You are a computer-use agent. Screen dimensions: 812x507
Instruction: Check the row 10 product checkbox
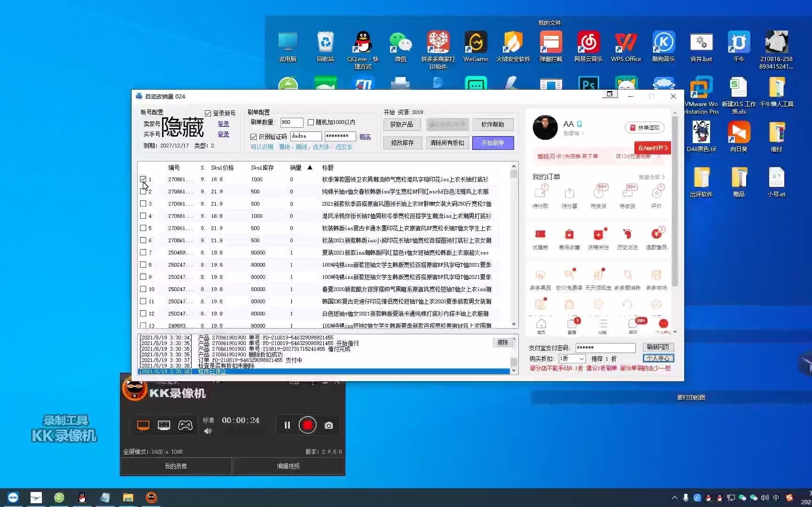click(x=143, y=289)
